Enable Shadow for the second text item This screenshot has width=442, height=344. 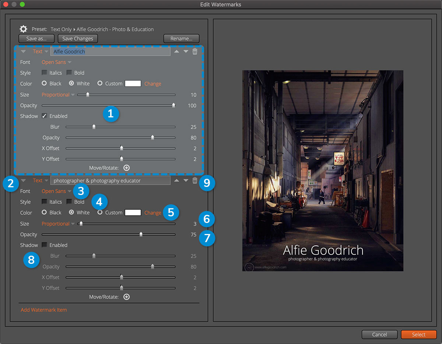(x=44, y=245)
